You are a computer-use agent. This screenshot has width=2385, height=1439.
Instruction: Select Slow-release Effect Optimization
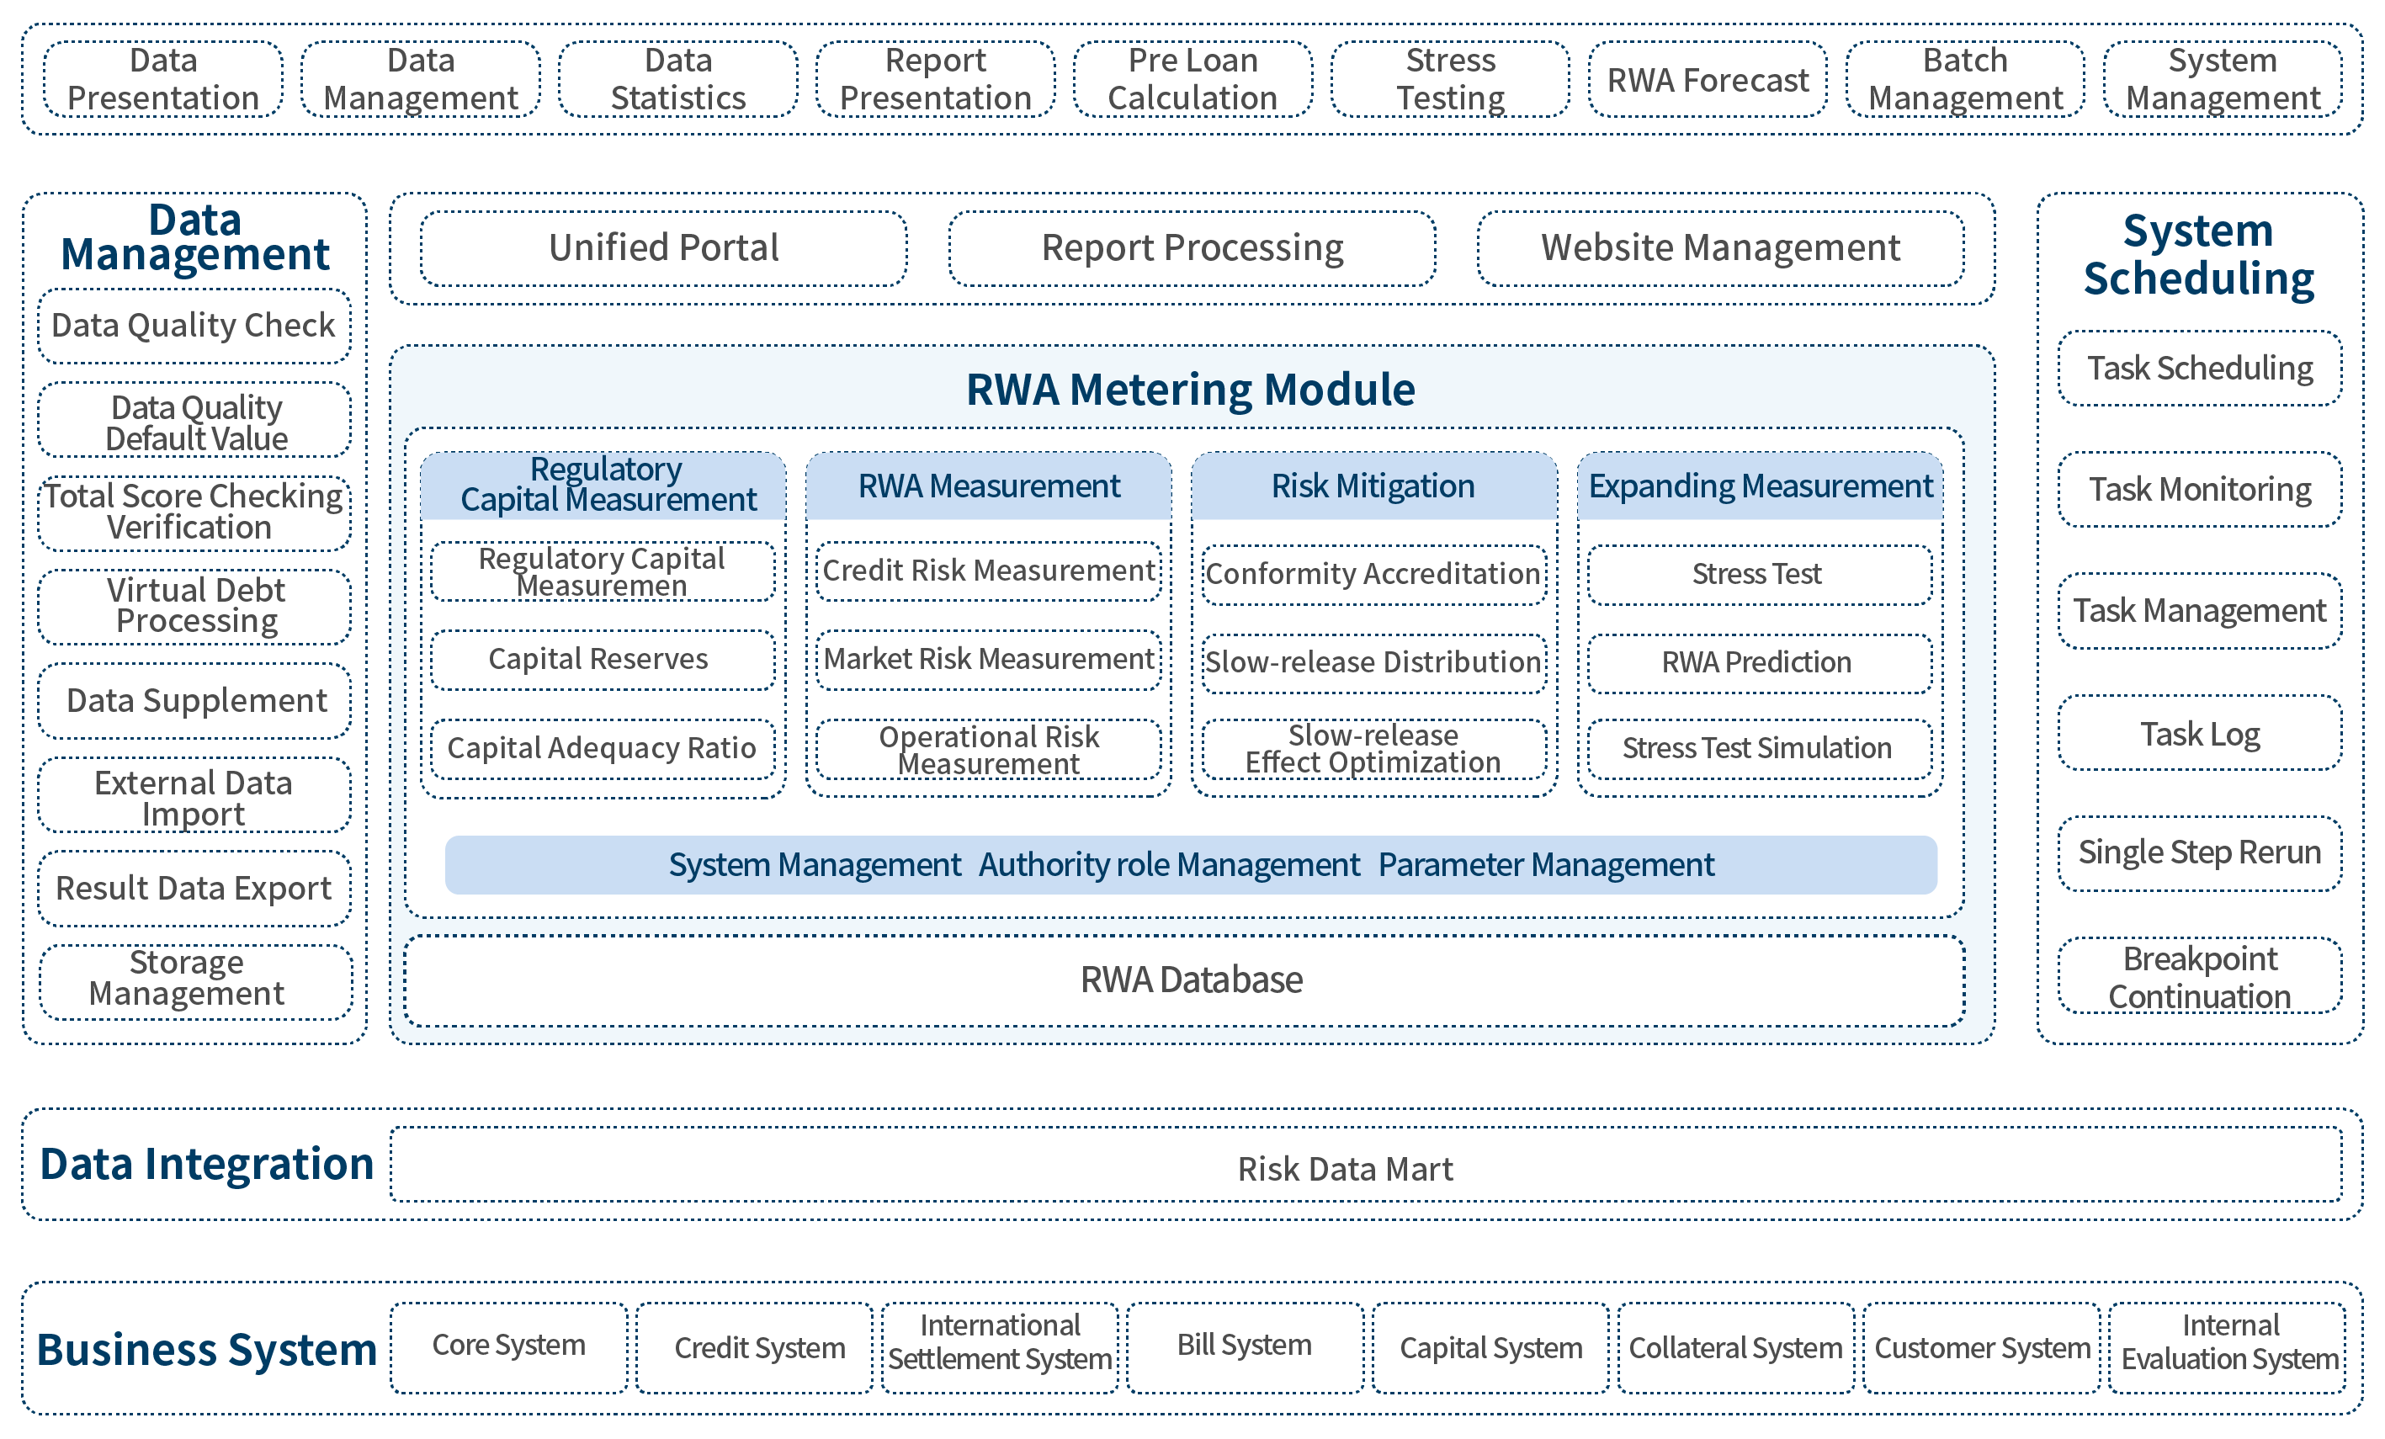1374,749
